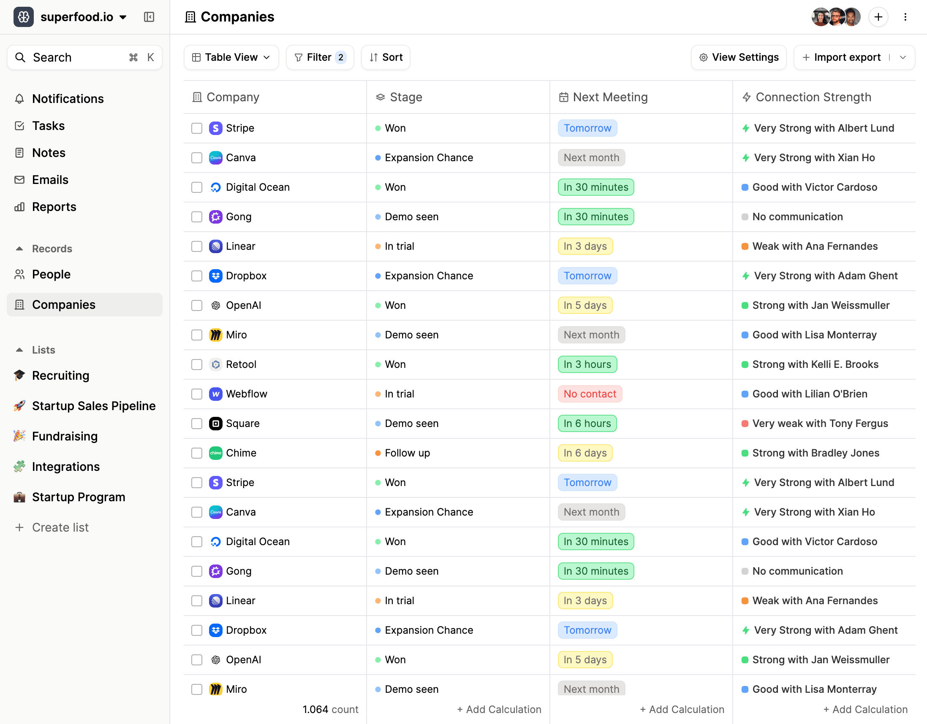Screen dimensions: 927x724
Task: Click the search magnifier icon
Action: pos(20,57)
